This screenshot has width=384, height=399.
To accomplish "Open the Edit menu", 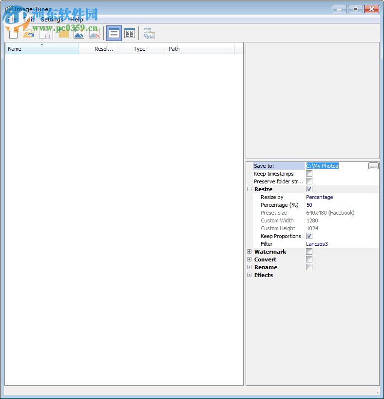I will click(28, 20).
